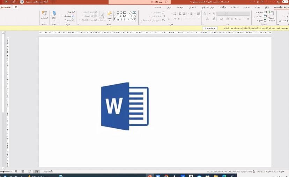The width and height of the screenshot is (289, 177).
Task: Click the user account profile picture
Action: pos(22,2)
